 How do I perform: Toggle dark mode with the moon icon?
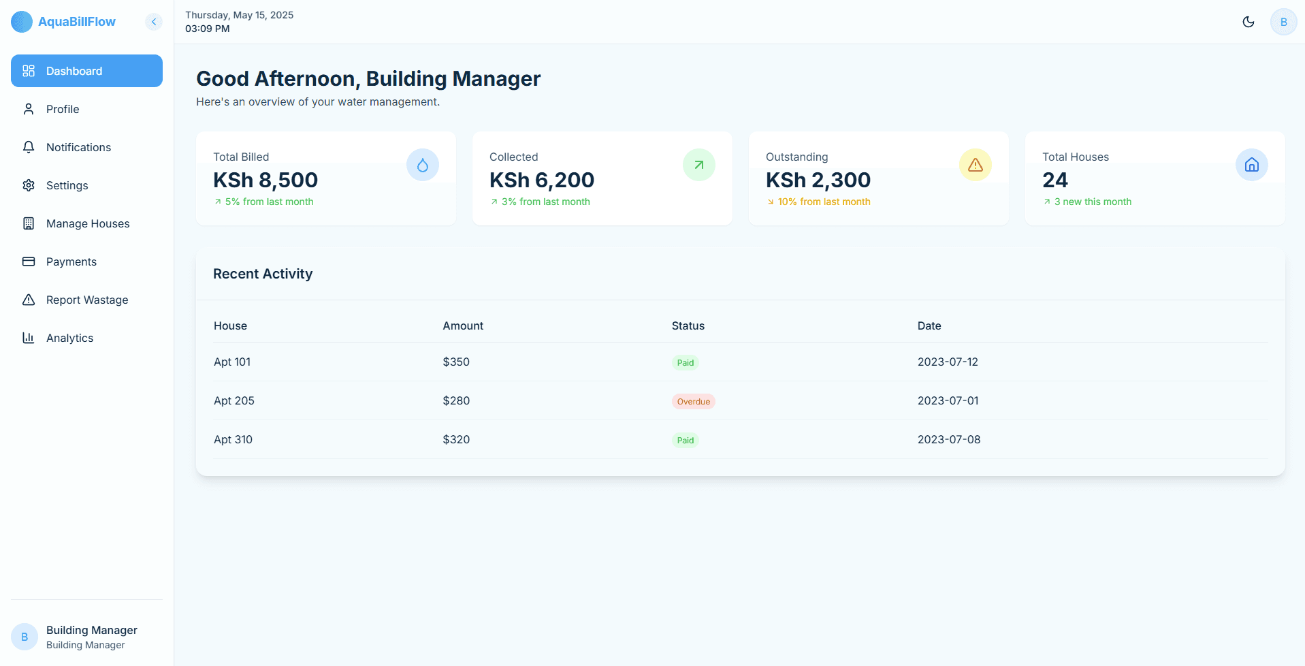(x=1248, y=22)
